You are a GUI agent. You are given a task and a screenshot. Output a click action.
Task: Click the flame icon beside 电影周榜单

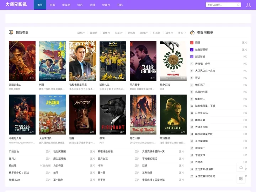click(x=192, y=32)
